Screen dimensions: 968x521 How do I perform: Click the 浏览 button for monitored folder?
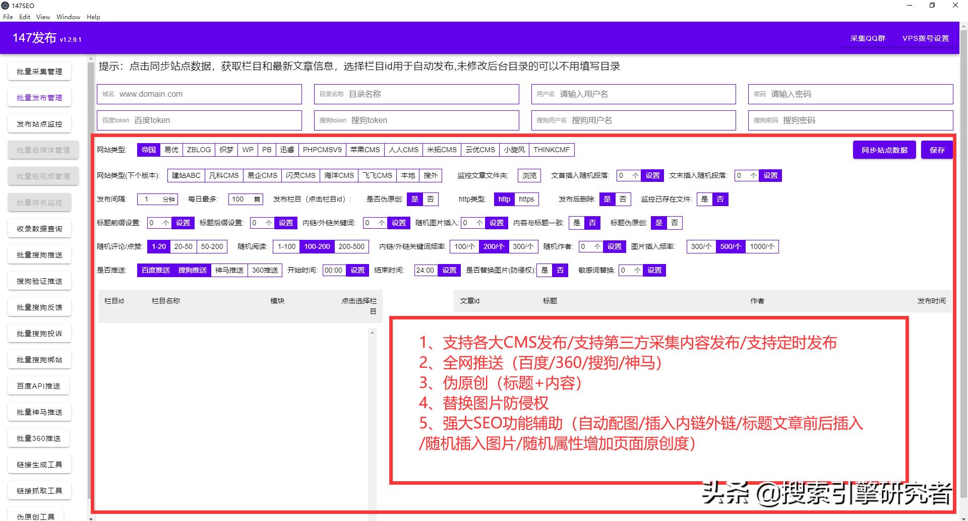[x=528, y=175]
